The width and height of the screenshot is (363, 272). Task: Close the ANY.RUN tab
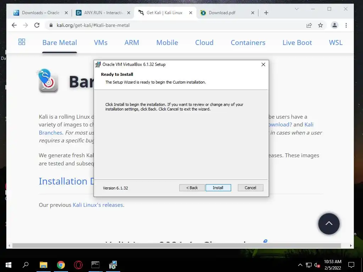[x=129, y=13]
